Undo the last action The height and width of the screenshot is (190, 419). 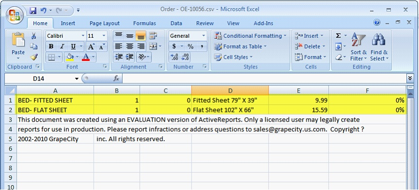43,11
